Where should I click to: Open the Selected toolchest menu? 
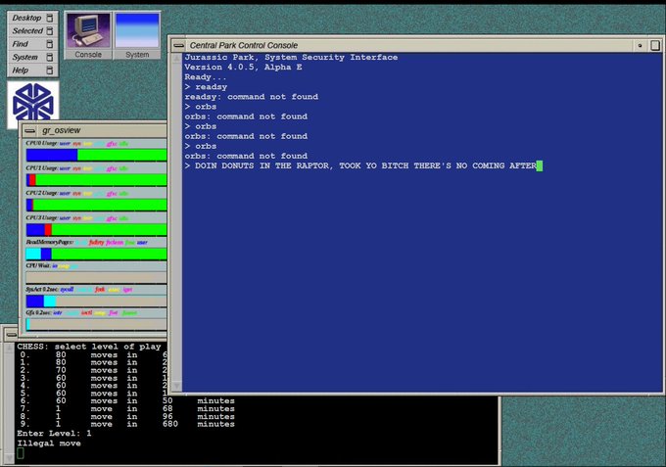coord(32,31)
